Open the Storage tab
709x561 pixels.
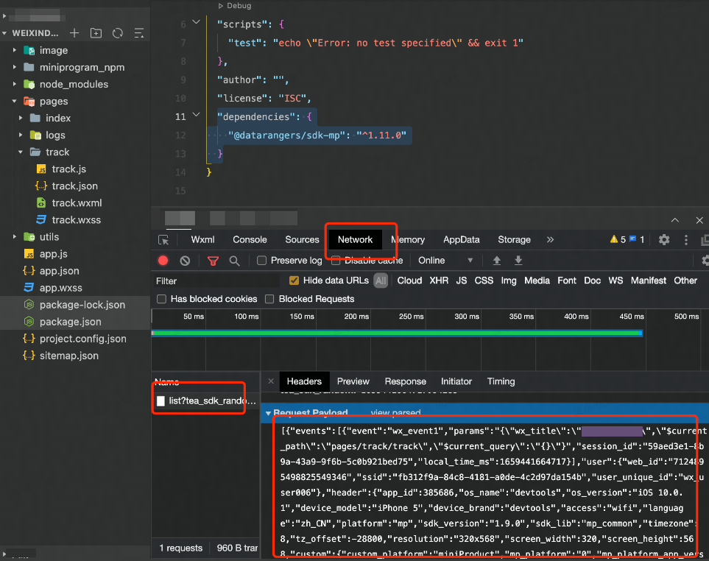514,239
